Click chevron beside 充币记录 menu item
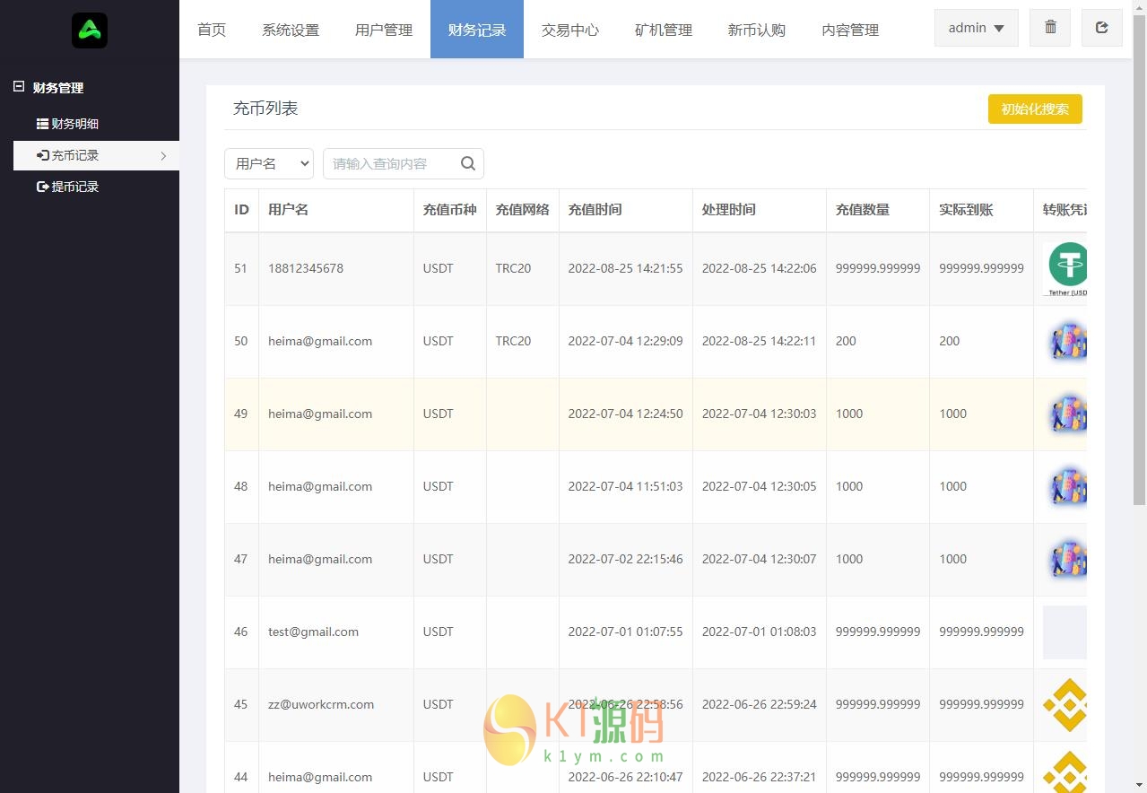The width and height of the screenshot is (1147, 793). click(163, 156)
